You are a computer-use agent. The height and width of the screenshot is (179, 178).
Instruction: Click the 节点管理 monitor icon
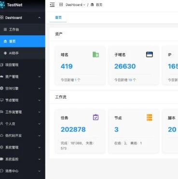pos(1,100)
